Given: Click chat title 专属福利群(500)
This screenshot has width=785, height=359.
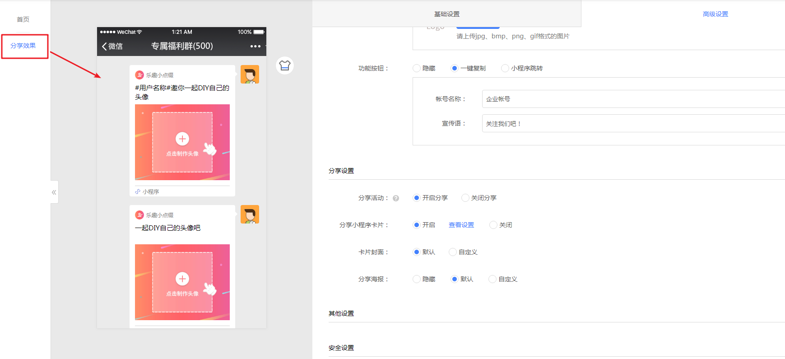Looking at the screenshot, I should pos(182,46).
